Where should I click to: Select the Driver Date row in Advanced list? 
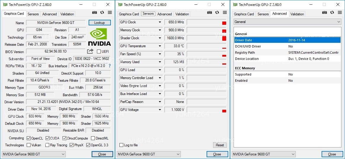[287, 40]
